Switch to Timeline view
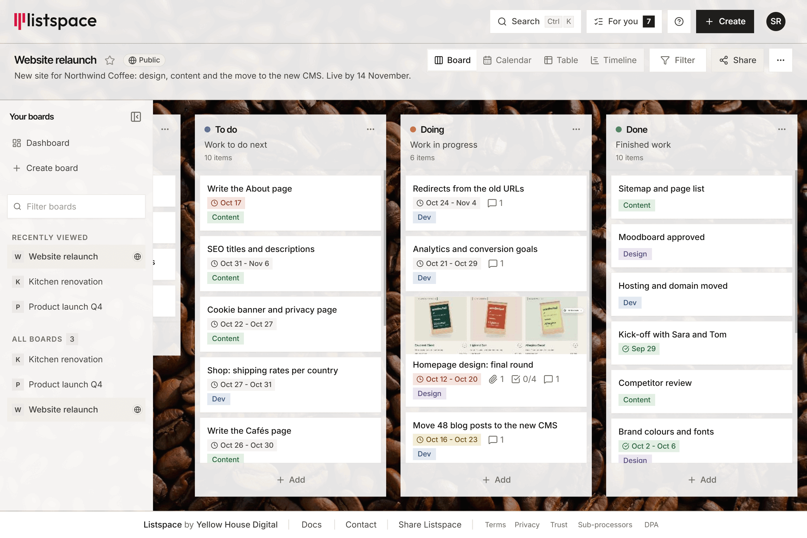This screenshot has width=807, height=538. (x=614, y=60)
